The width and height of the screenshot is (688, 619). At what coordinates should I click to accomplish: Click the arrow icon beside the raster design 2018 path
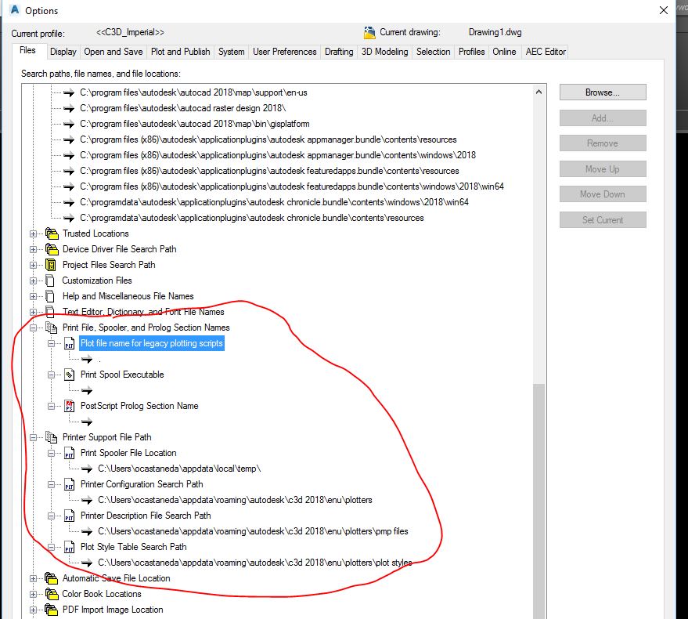click(x=69, y=108)
